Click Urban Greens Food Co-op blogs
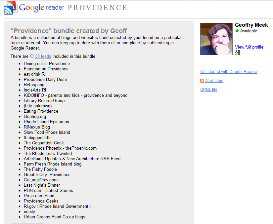This screenshot has height=224, width=273. (54, 217)
